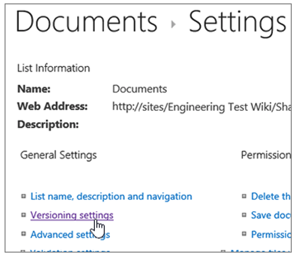Click the Save doc... link

tap(271, 215)
